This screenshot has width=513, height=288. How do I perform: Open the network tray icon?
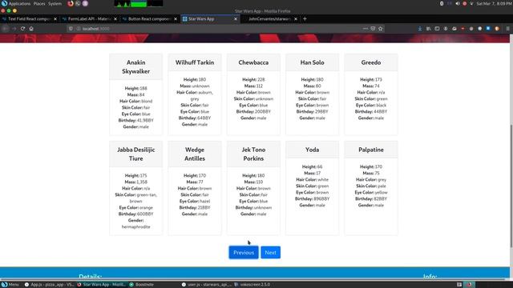tap(471, 3)
